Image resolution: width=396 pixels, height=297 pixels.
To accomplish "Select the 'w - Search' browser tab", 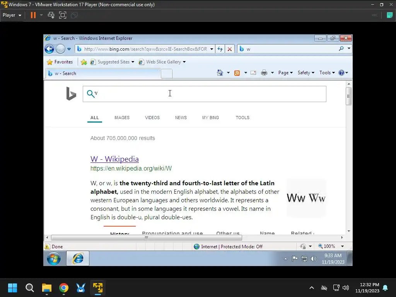I will click(x=103, y=73).
